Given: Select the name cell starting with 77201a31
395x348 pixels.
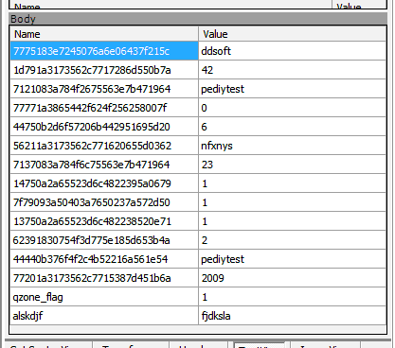Looking at the screenshot, I should pyautogui.click(x=104, y=278).
